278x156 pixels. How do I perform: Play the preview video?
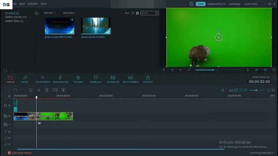(x=180, y=70)
